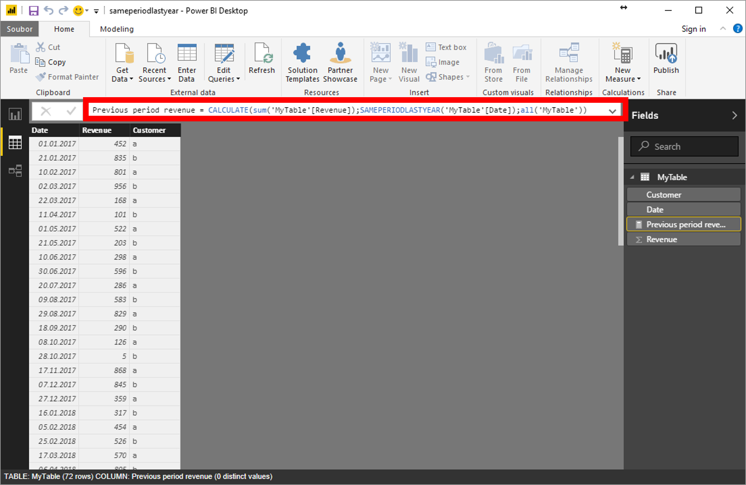The height and width of the screenshot is (485, 746).
Task: Expand the formula bar with the chevron
Action: pyautogui.click(x=612, y=111)
